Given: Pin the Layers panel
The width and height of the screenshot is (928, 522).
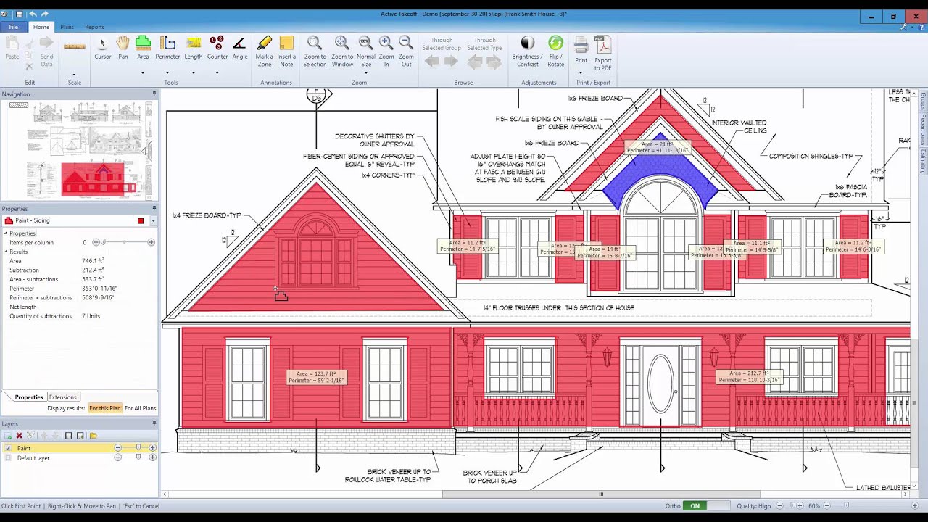Looking at the screenshot, I should [154, 423].
